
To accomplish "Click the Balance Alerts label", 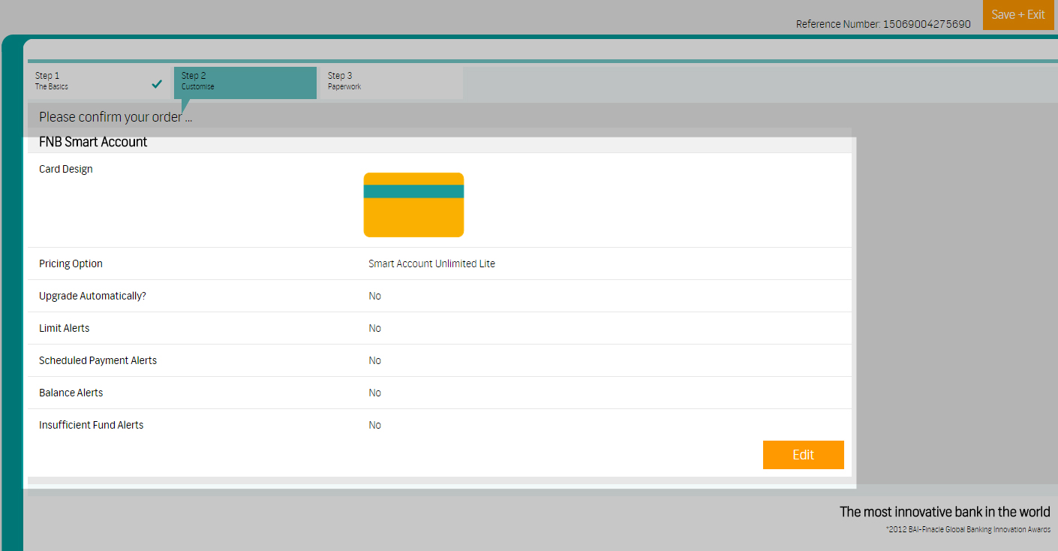I will pos(71,393).
